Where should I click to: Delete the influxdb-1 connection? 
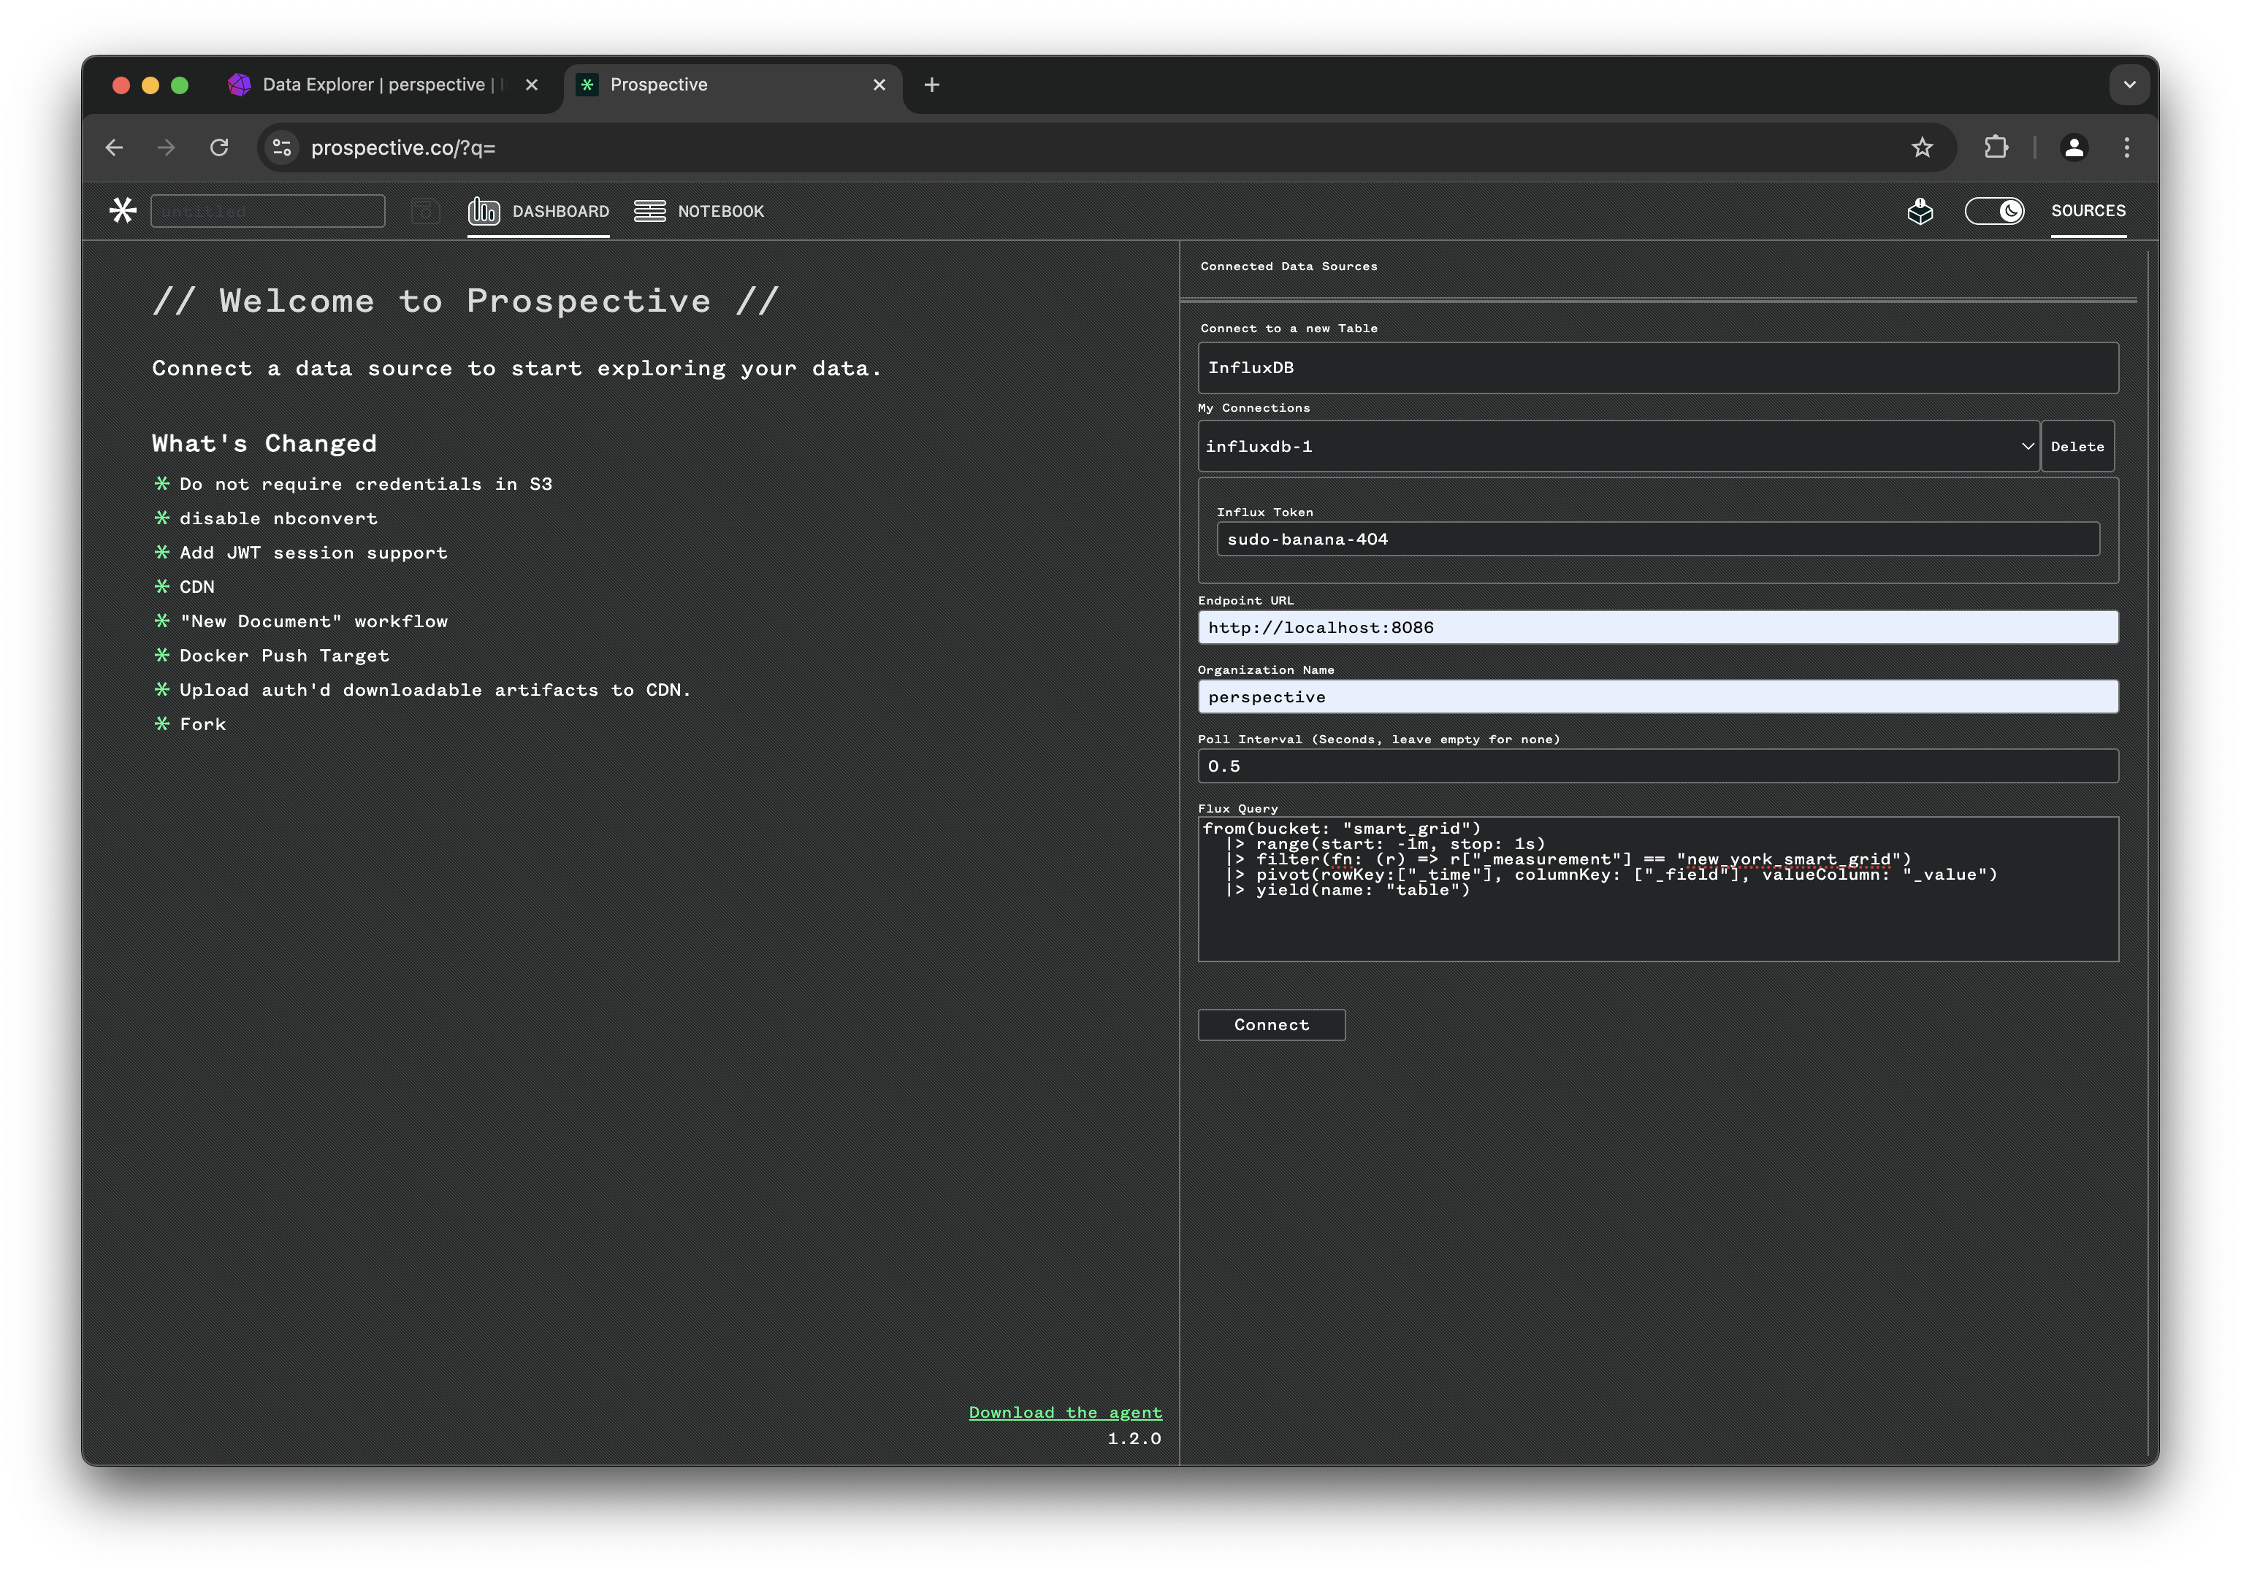[x=2077, y=447]
